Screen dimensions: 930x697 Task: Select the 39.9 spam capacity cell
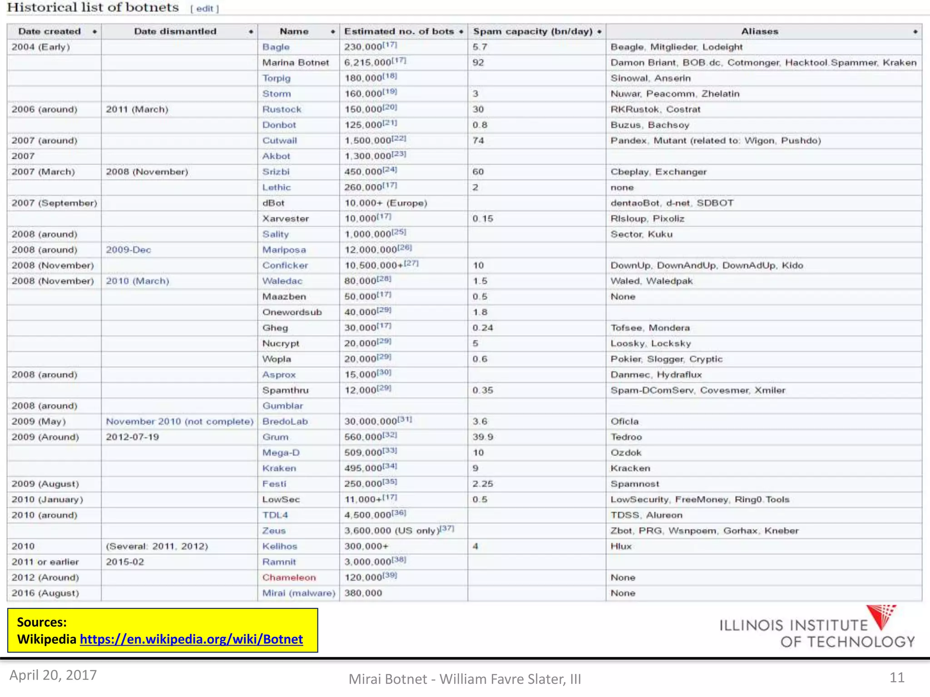pos(537,437)
